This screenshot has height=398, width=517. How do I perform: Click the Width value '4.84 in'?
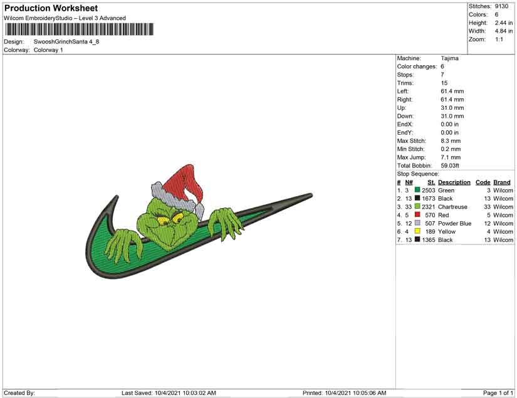pyautogui.click(x=503, y=31)
